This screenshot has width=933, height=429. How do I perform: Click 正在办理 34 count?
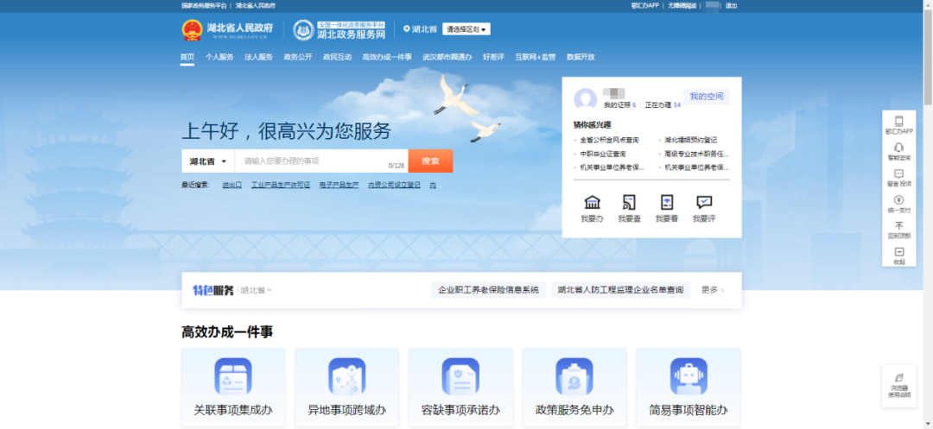(x=663, y=105)
